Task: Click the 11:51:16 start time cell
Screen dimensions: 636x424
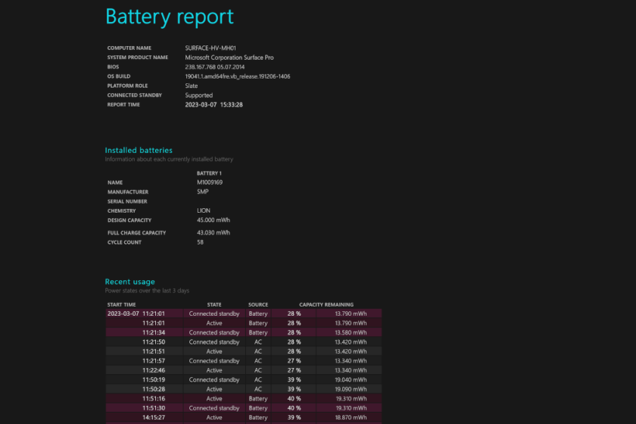Action: [x=154, y=399]
